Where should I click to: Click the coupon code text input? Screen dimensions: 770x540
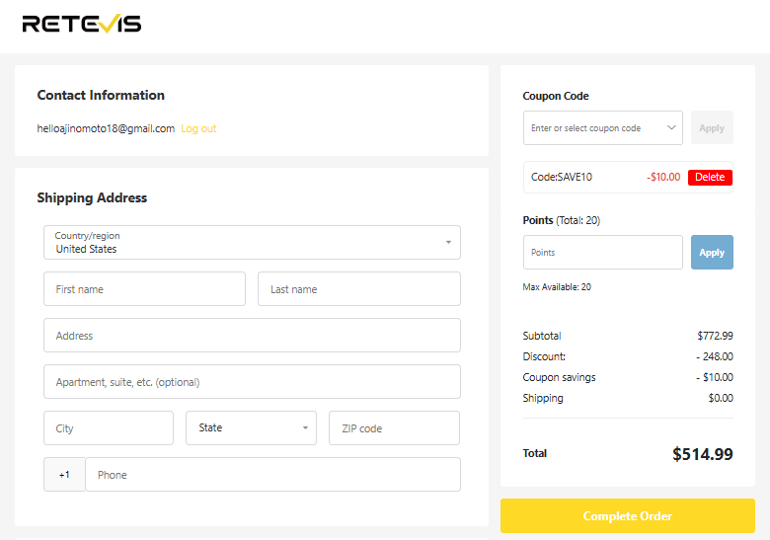(594, 127)
